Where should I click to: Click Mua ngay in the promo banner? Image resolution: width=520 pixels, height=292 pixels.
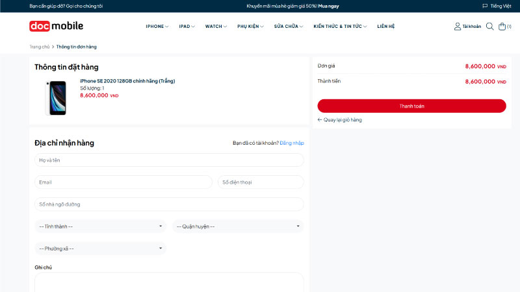[x=328, y=6]
